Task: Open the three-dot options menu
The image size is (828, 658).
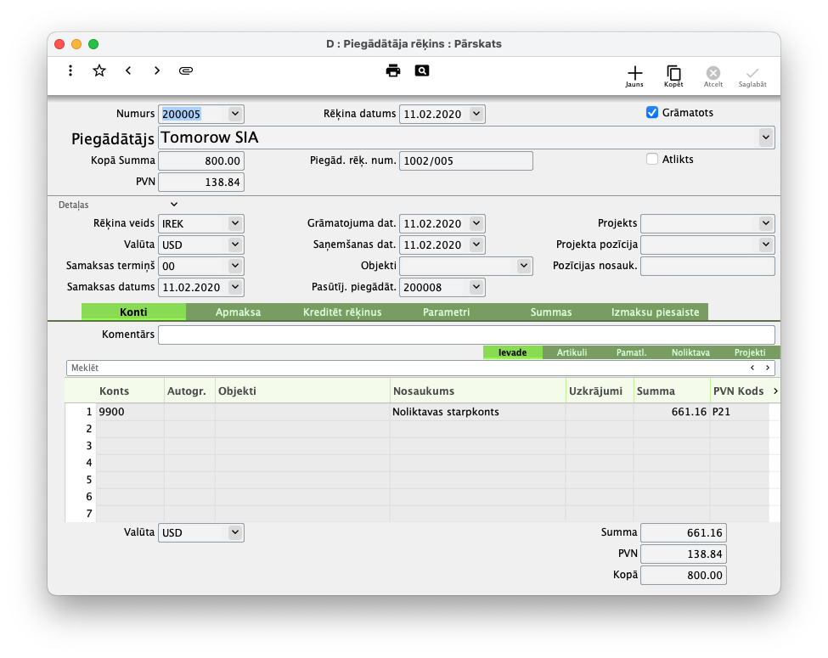Action: click(x=70, y=70)
